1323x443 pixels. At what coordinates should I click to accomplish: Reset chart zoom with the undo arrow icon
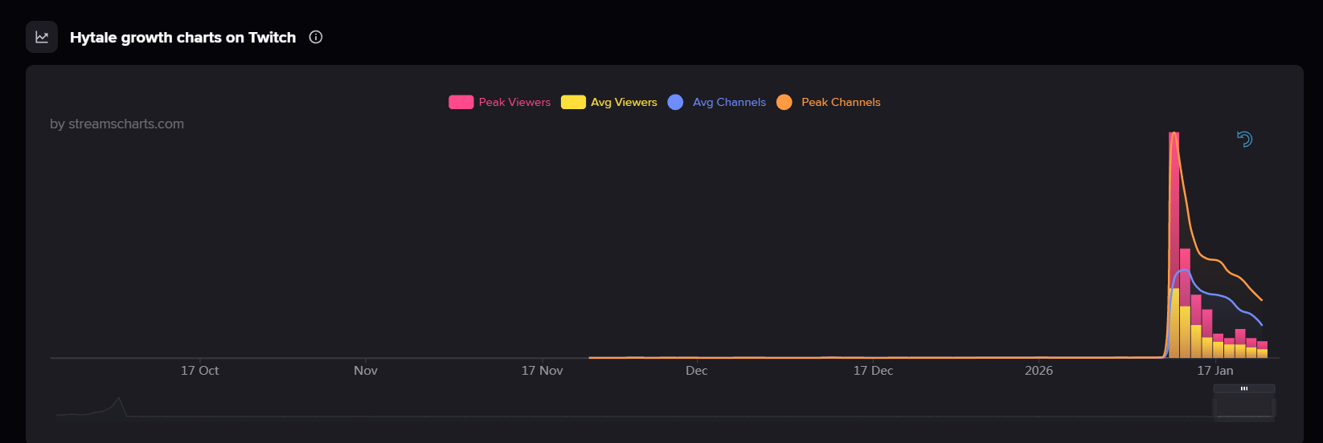(1244, 139)
